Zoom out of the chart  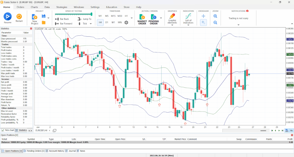(215, 23)
